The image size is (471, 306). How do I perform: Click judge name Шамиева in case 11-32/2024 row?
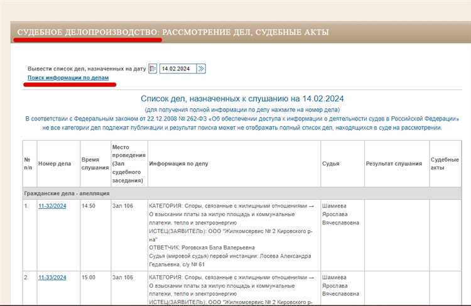point(334,206)
